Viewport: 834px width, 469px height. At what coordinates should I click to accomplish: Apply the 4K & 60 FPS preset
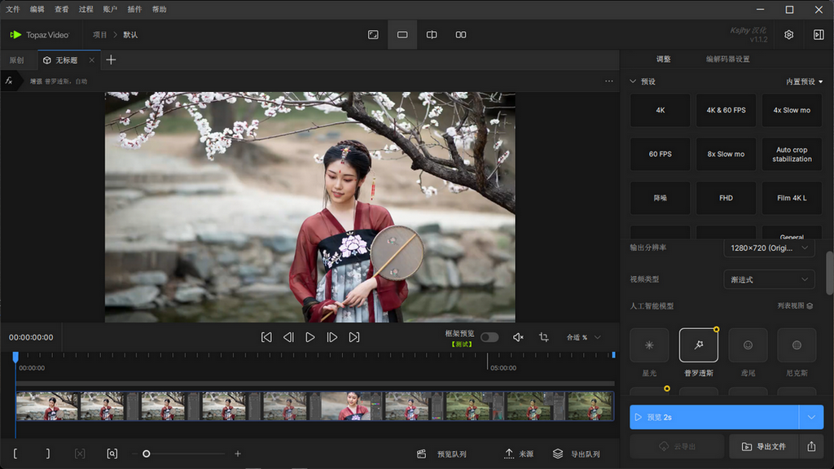(x=726, y=110)
